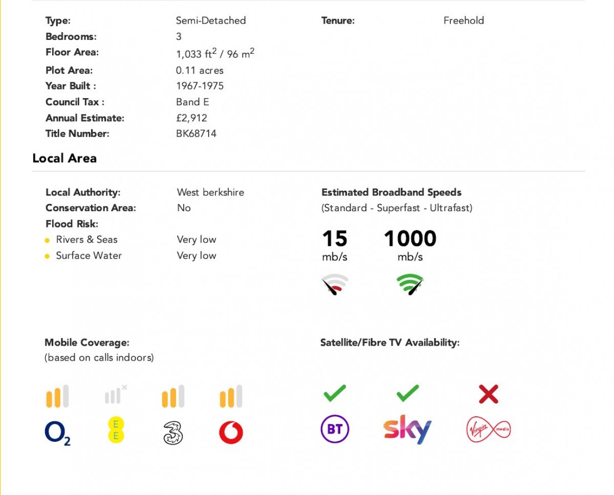Click the Vodafone signal strength bars

[231, 397]
